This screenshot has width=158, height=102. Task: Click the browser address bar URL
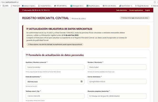(x=10, y=2)
